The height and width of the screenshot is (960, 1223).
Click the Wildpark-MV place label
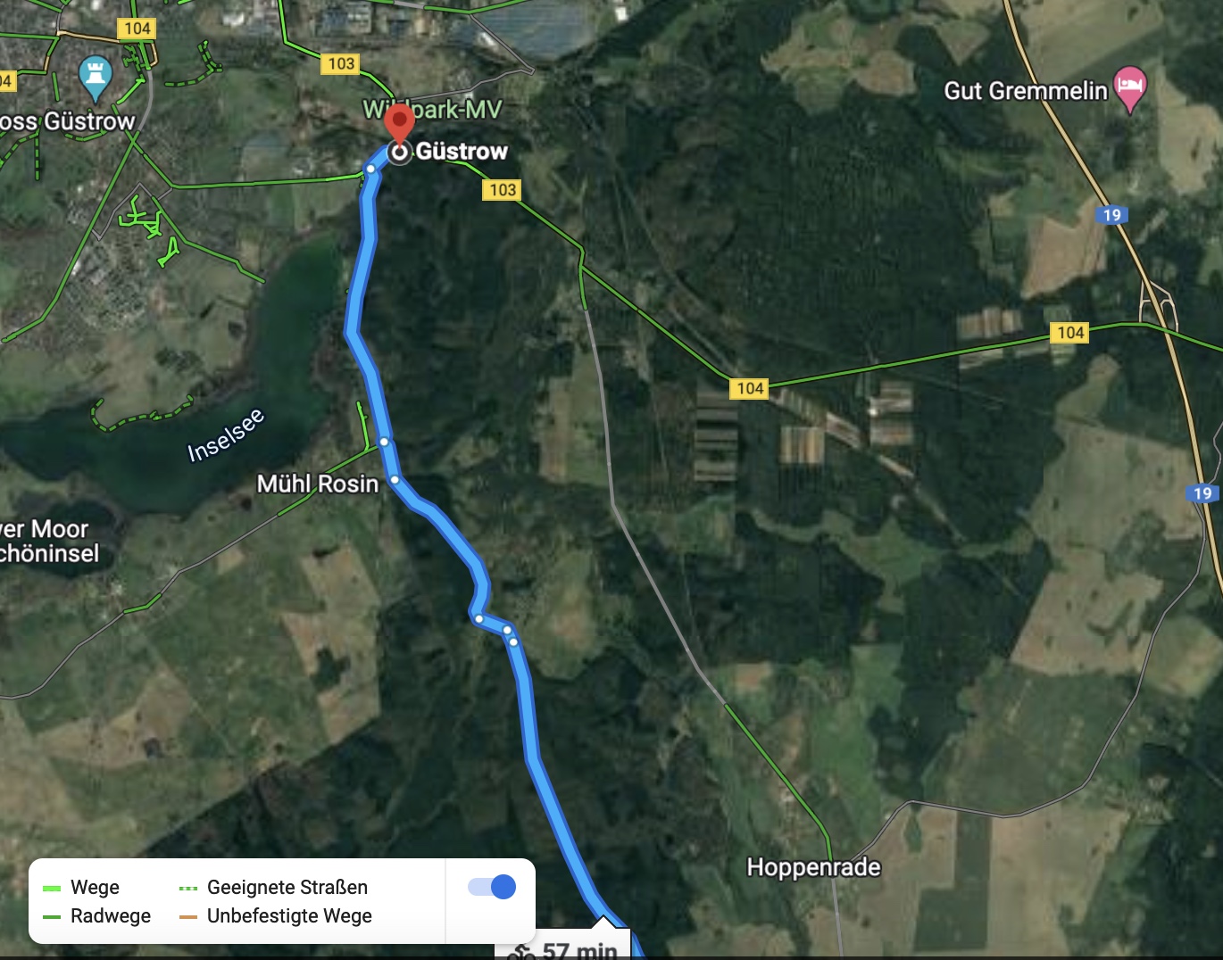[432, 109]
